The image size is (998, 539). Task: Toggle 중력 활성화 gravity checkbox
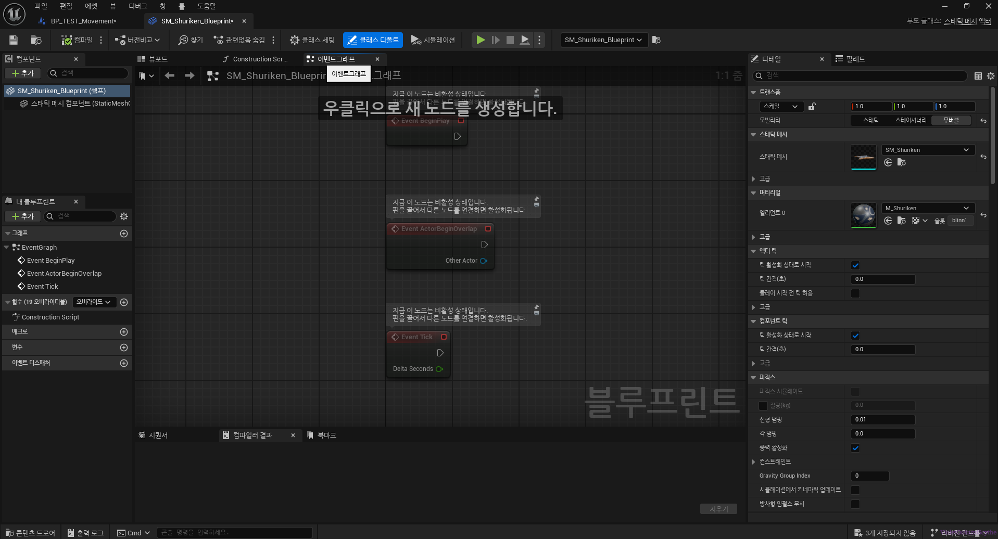click(x=855, y=448)
